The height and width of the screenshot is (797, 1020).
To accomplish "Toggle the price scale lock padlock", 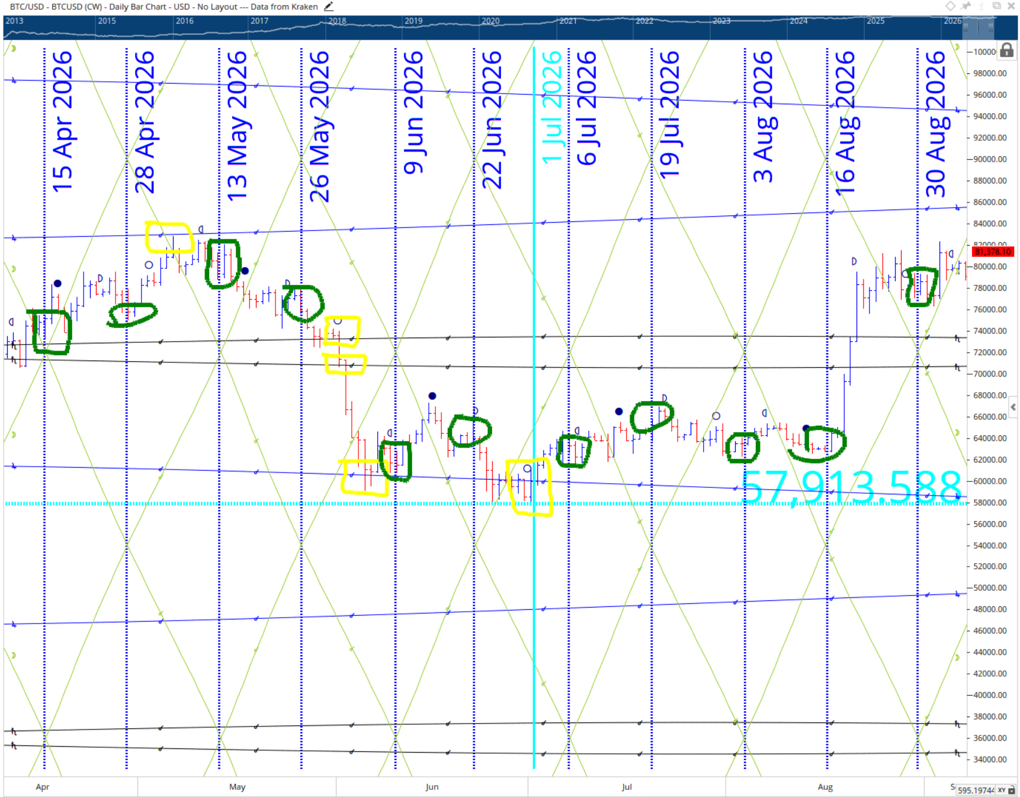I will [x=1006, y=50].
